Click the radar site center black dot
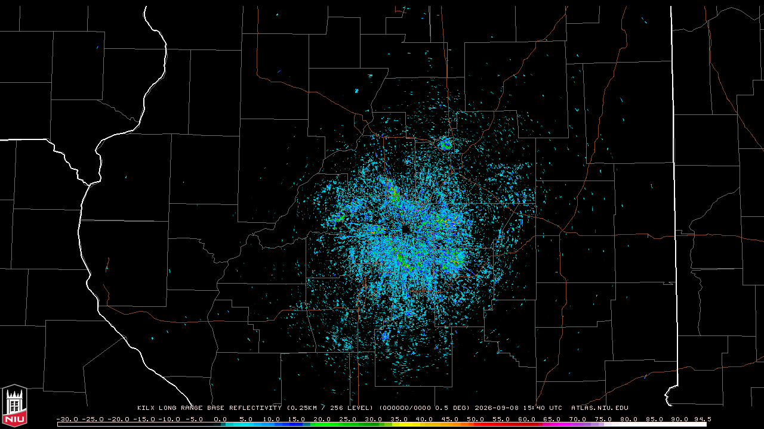Viewport: 764px width, 429px height. [x=406, y=229]
